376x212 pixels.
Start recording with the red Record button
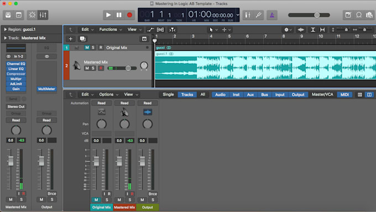tap(129, 15)
